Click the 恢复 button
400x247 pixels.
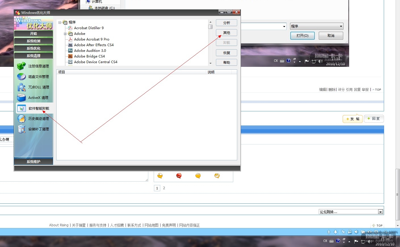(226, 53)
